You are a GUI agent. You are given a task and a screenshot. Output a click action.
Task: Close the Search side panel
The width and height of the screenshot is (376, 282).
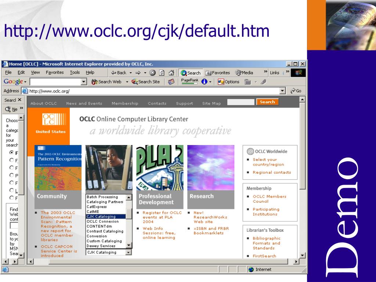(x=20, y=100)
